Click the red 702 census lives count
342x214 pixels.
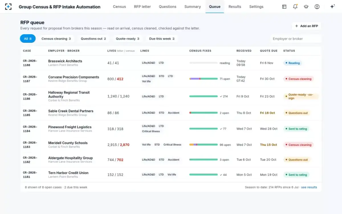coord(120,160)
